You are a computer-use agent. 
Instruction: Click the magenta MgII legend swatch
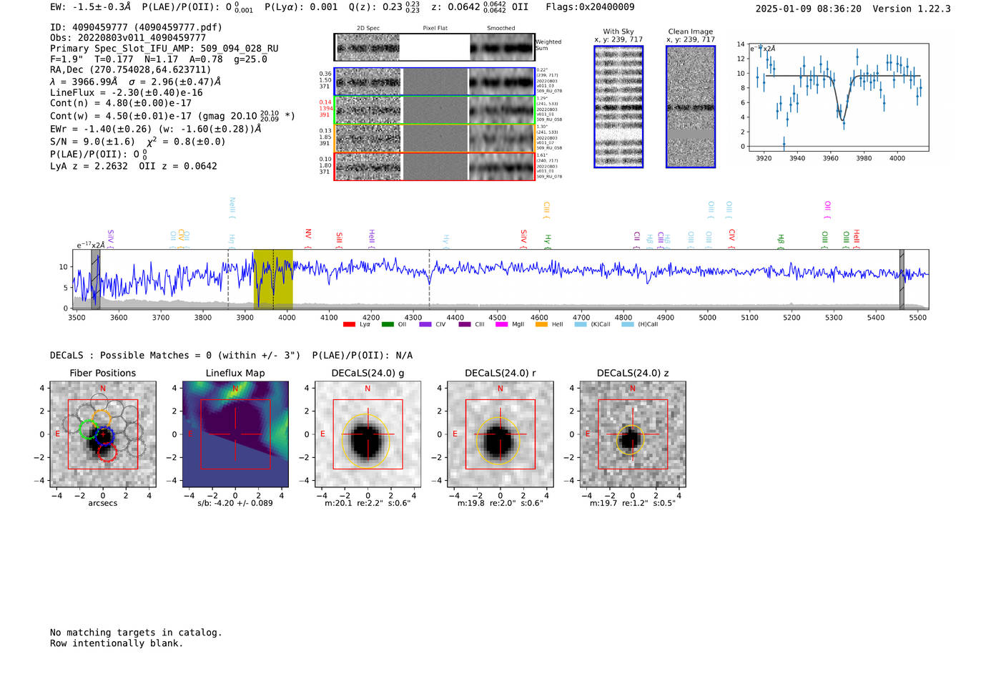tap(501, 325)
